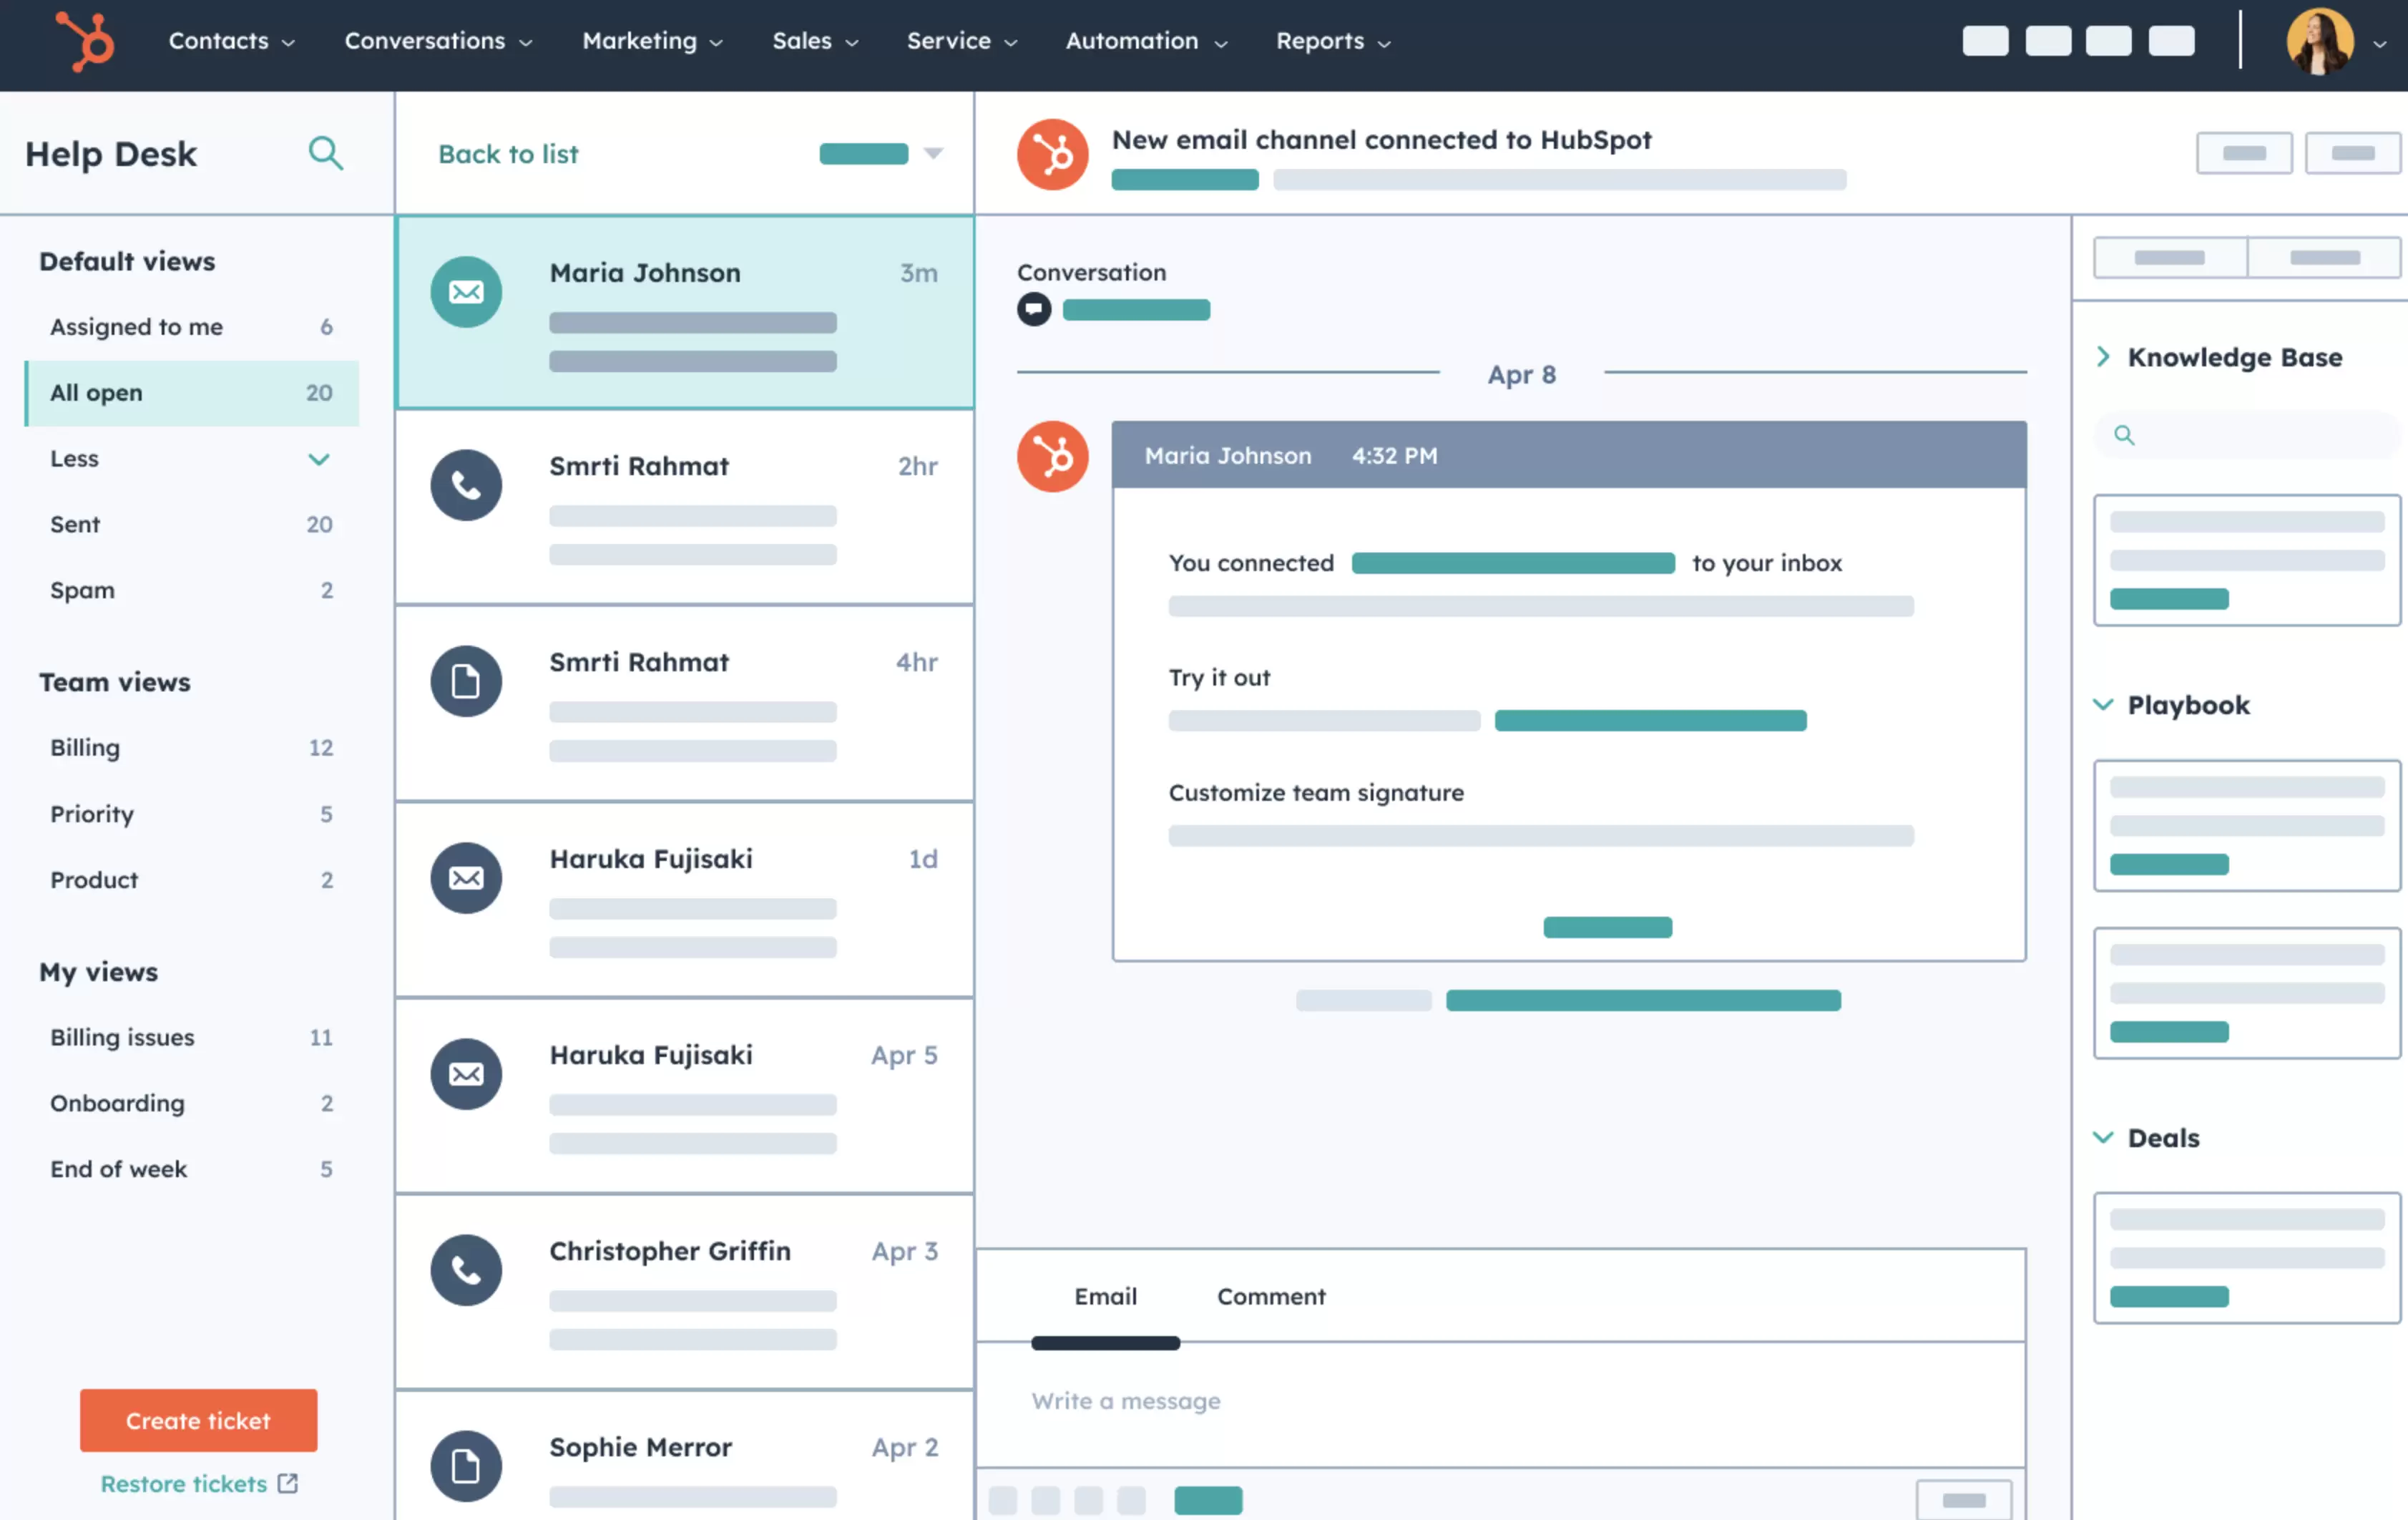Screen dimensions: 2408x1520
Task: Click the phone icon on Smrti Rahmat's 2hr ticket
Action: coord(466,484)
